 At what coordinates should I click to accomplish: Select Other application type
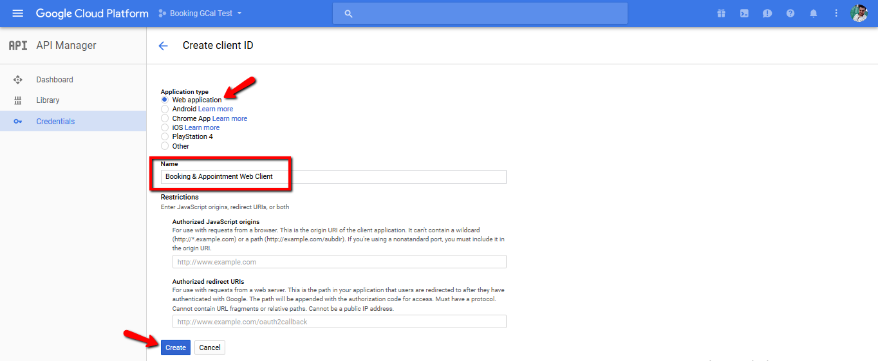click(165, 146)
